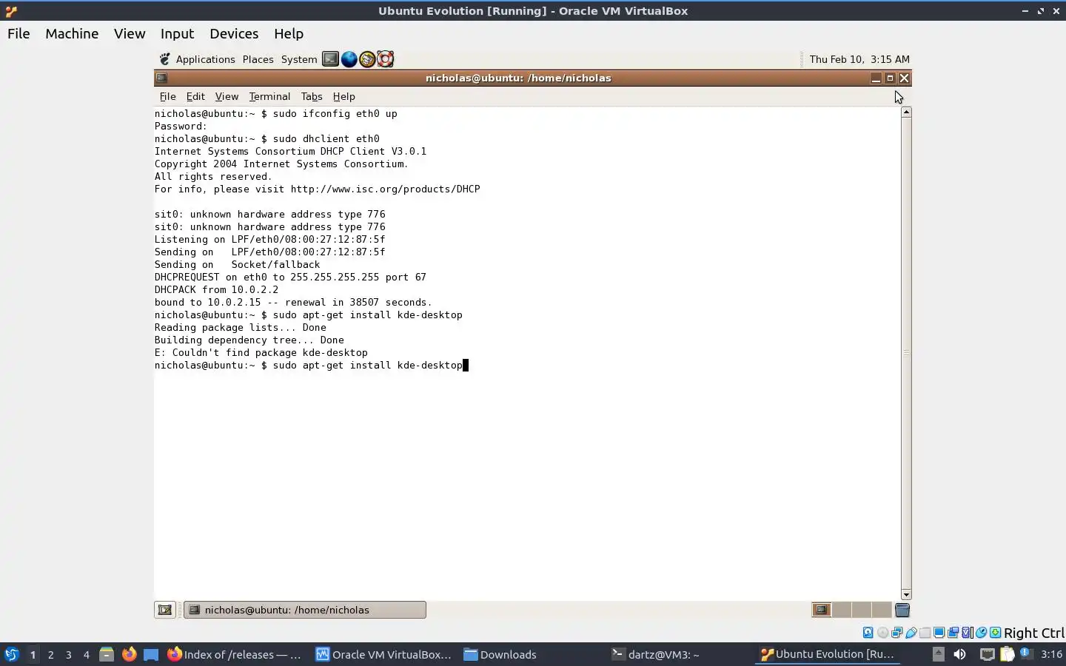Launch Firefox from host taskbar quick launch
This screenshot has width=1066, height=666.
[x=129, y=654]
